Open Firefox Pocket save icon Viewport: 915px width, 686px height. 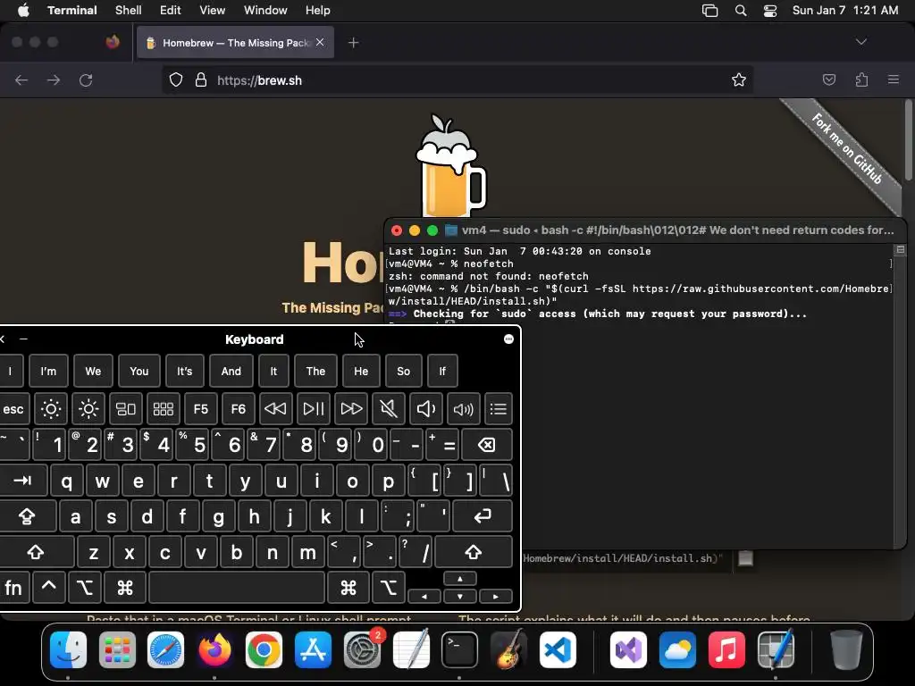[828, 79]
